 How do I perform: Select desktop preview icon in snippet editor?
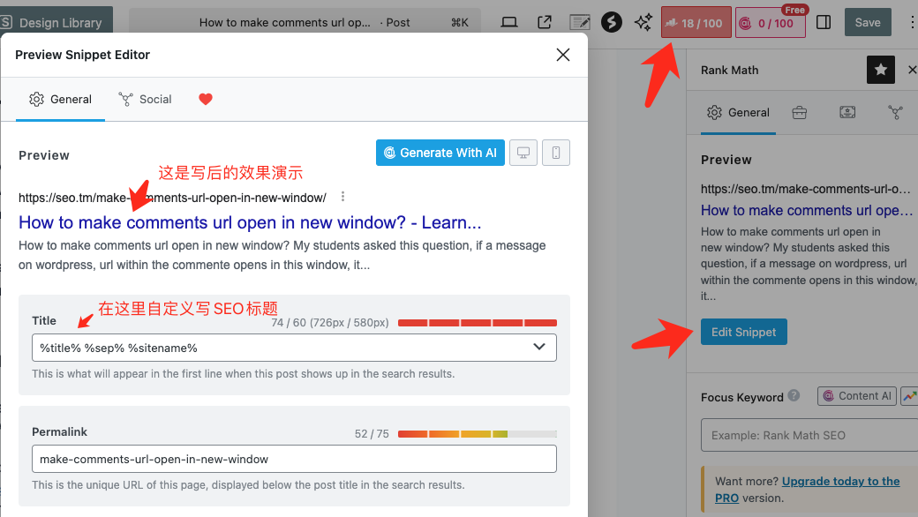coord(523,153)
